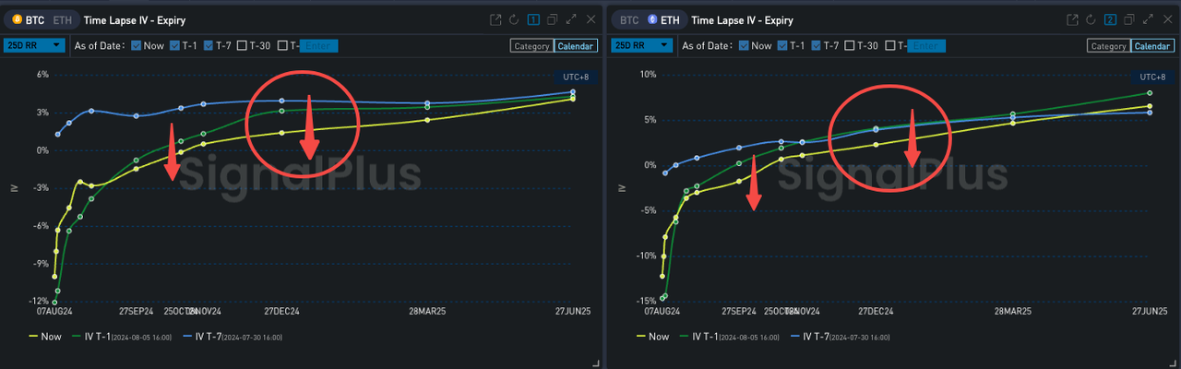The height and width of the screenshot is (369, 1181).
Task: Refresh the ETH Time Lapse chart
Action: point(1091,19)
